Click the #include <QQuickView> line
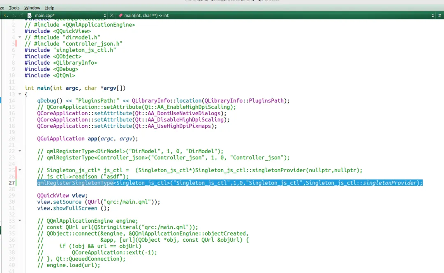 (x=58, y=31)
